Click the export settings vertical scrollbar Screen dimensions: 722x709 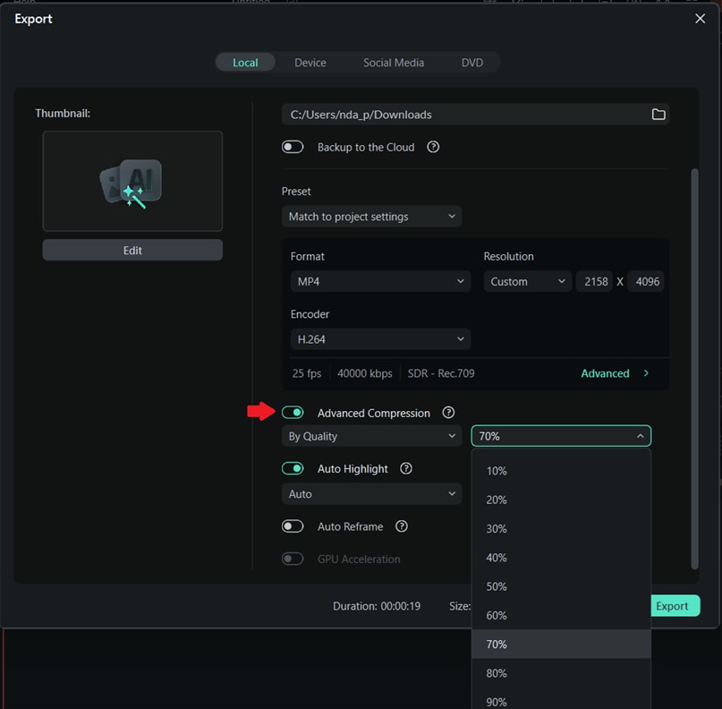(694, 369)
